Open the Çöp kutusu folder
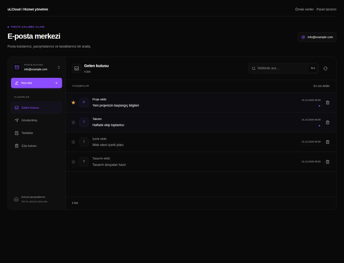 tap(37, 146)
